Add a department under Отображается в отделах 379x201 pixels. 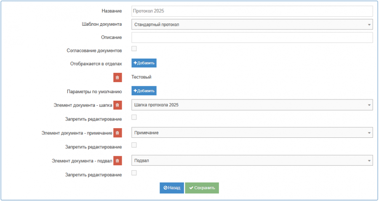pyautogui.click(x=144, y=63)
